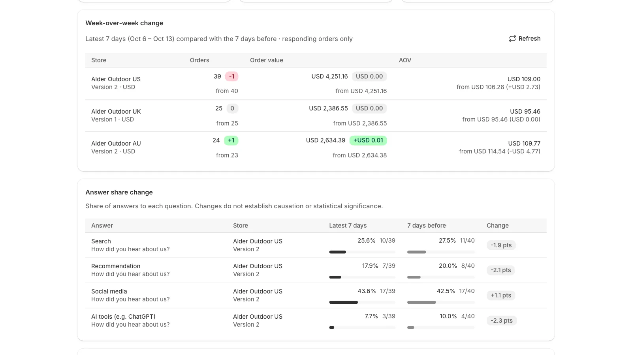
Task: Select the Store column header in week-over-week table
Action: point(99,60)
